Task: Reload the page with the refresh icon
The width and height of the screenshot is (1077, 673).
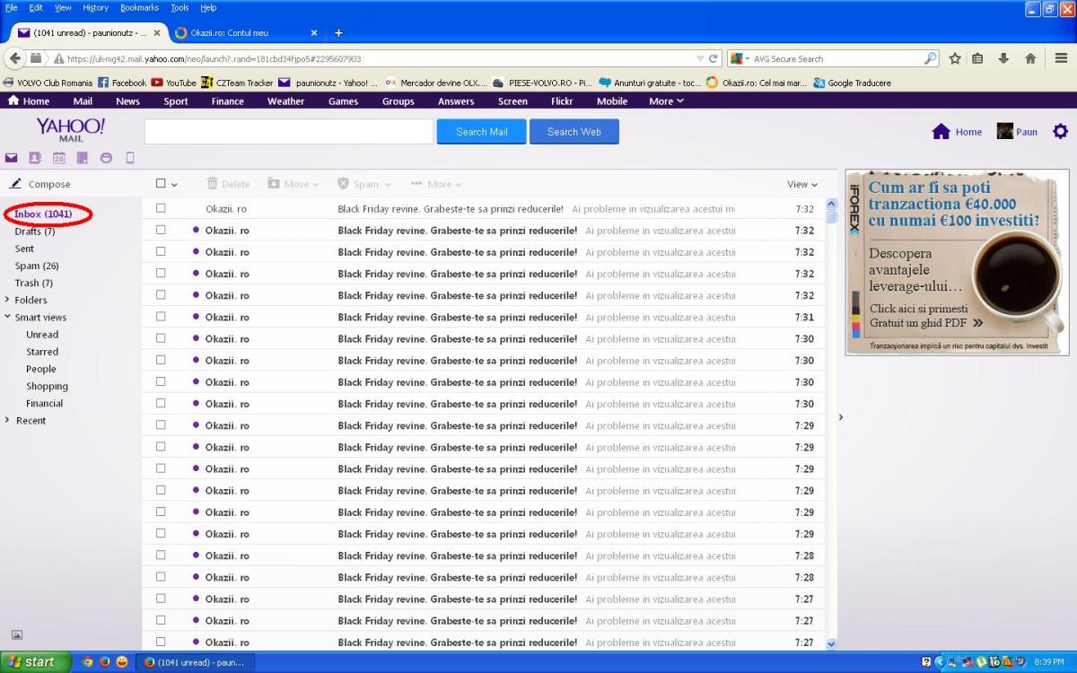Action: click(714, 58)
